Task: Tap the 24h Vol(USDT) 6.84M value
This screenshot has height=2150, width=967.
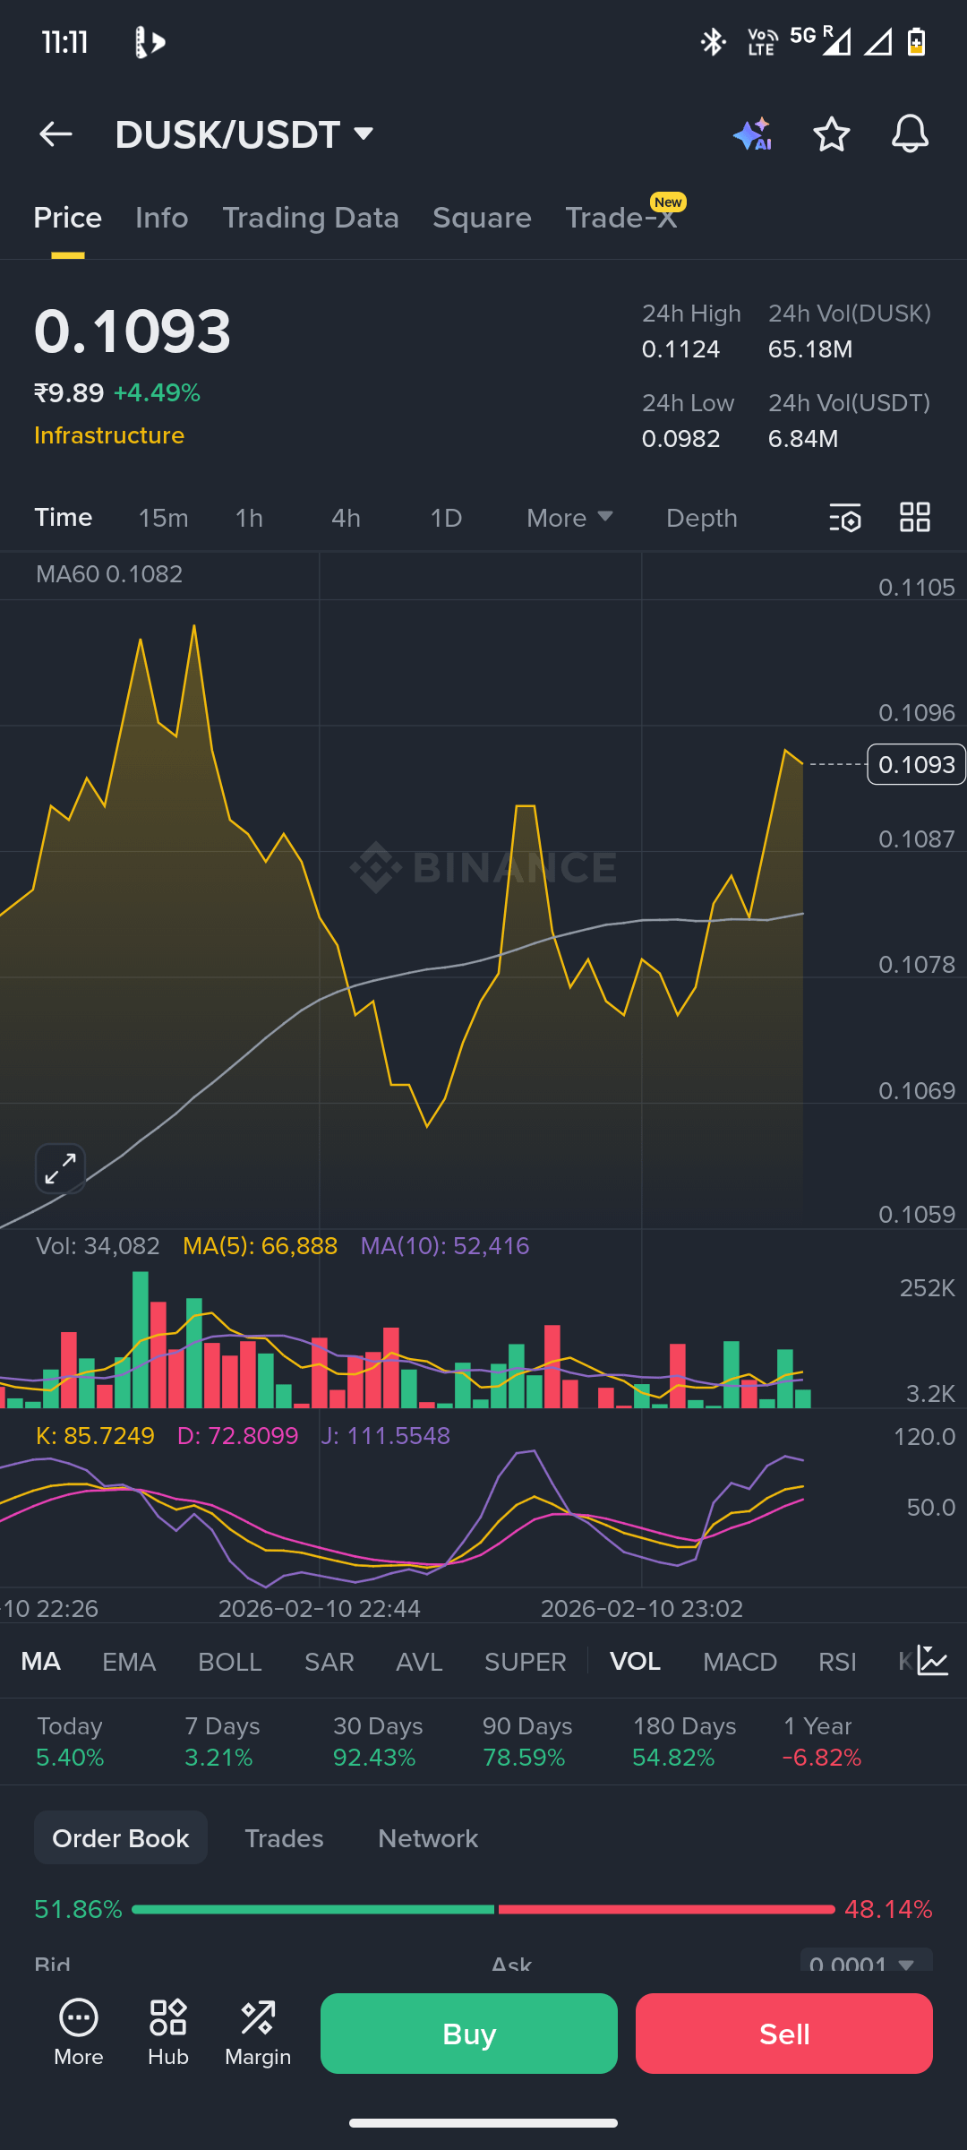Action: tap(803, 439)
